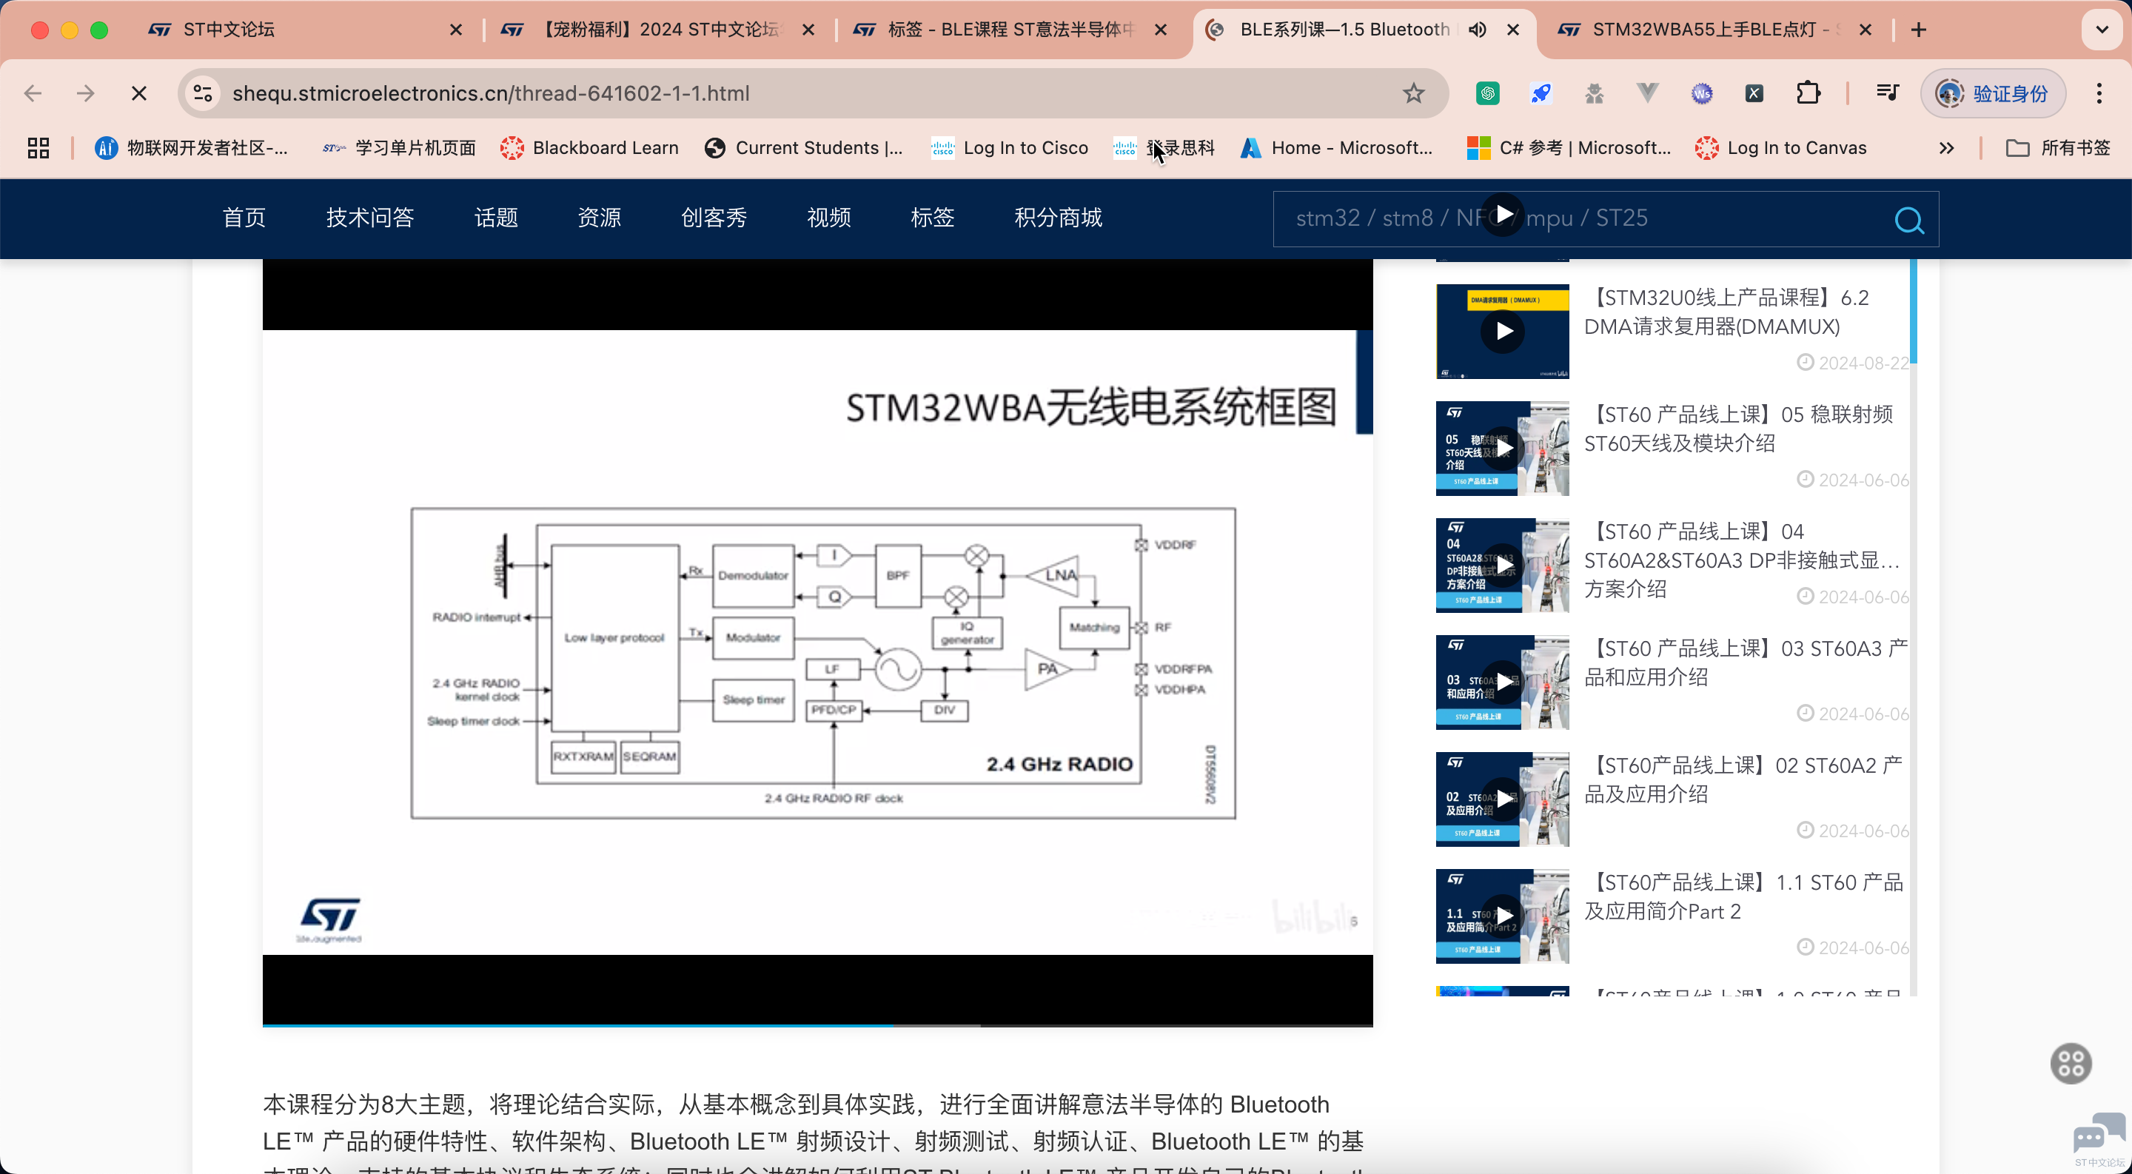Open the C# 参考 Microsoft bookmark

[1569, 148]
